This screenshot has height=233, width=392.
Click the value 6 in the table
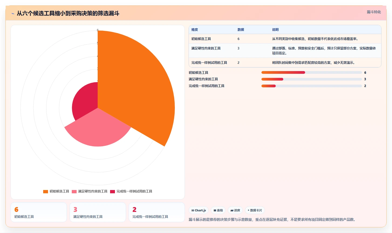tap(238, 39)
